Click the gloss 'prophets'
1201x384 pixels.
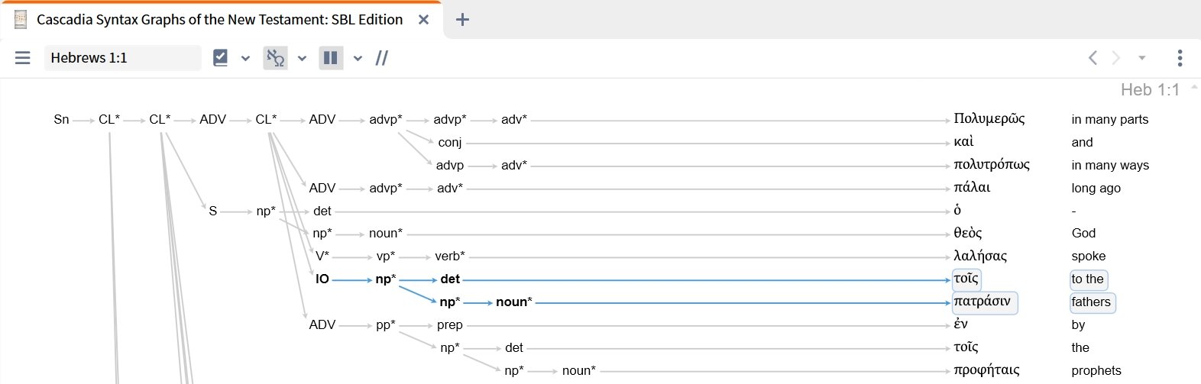click(x=1096, y=371)
